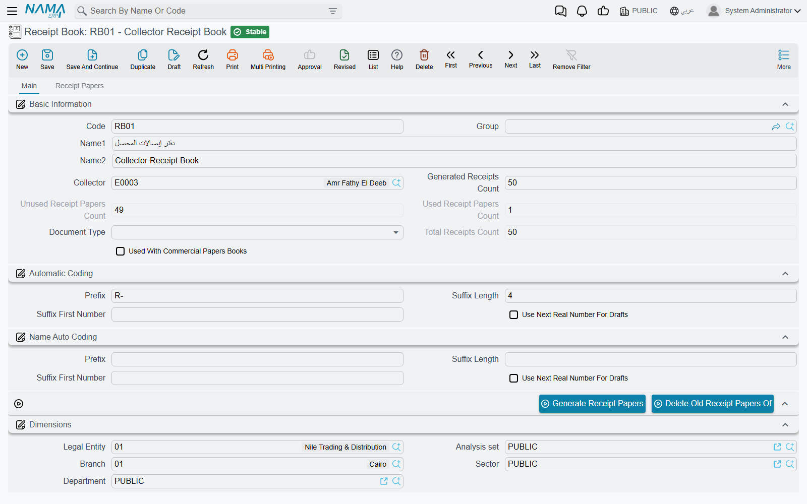Viewport: 807px width, 504px height.
Task: Collapse the Automatic Coding section
Action: 785,274
